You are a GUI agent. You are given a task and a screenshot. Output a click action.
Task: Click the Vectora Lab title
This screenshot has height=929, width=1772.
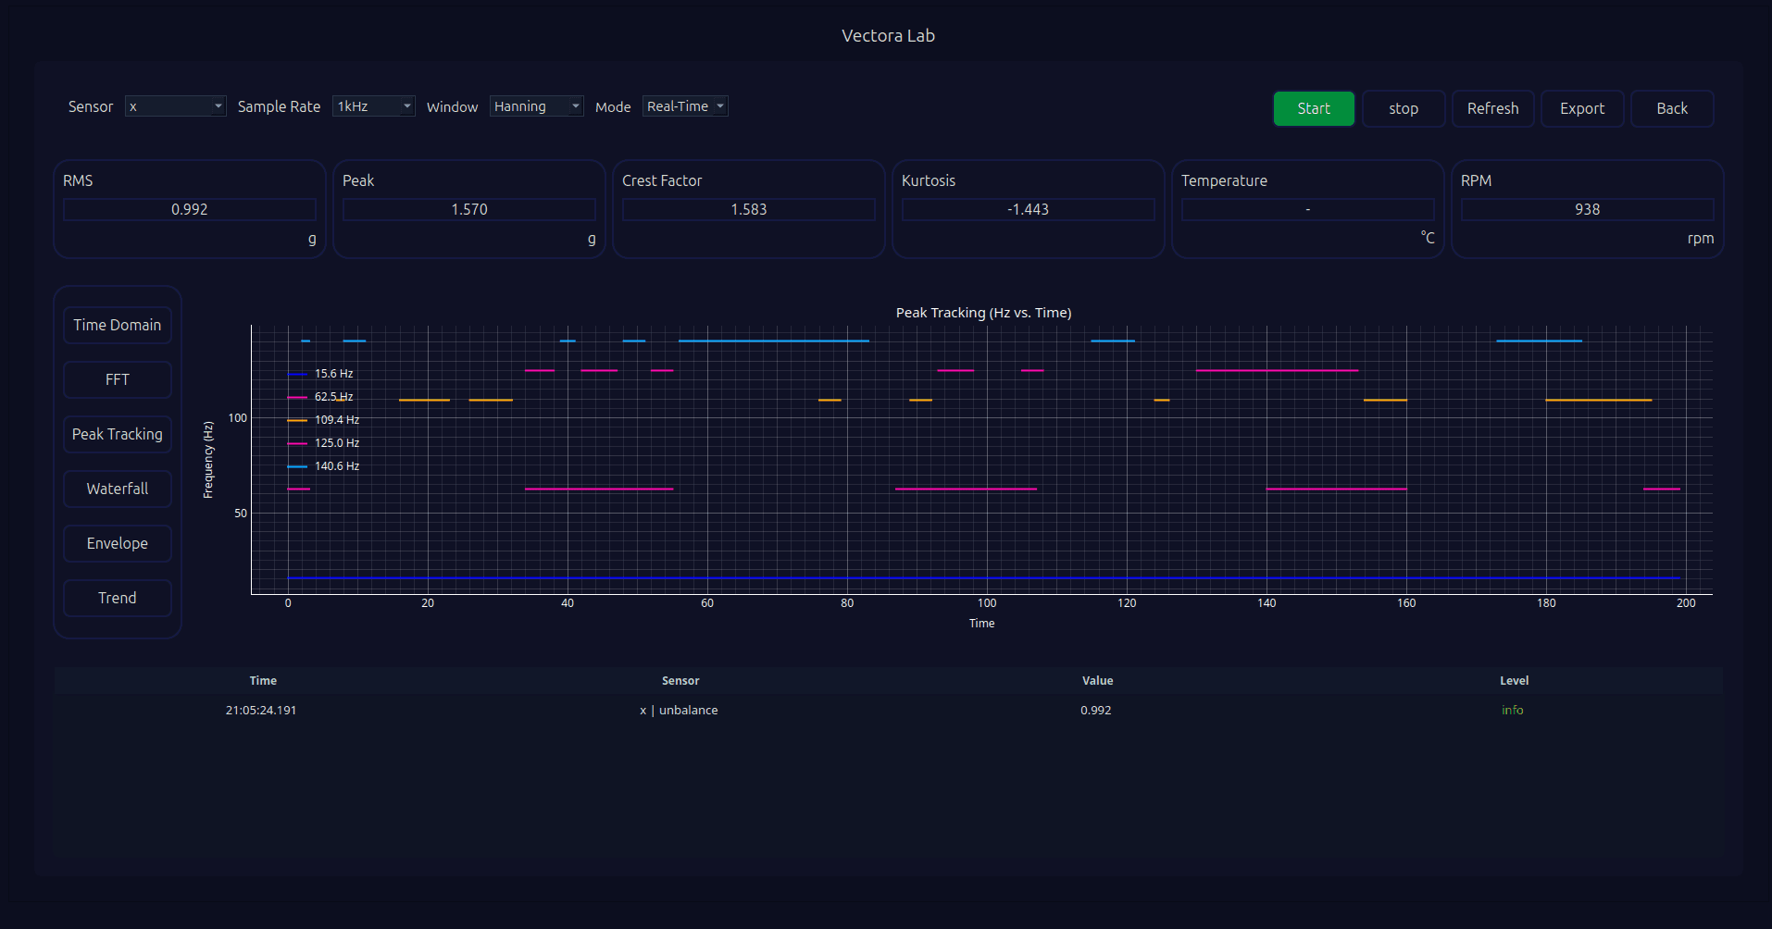click(888, 35)
